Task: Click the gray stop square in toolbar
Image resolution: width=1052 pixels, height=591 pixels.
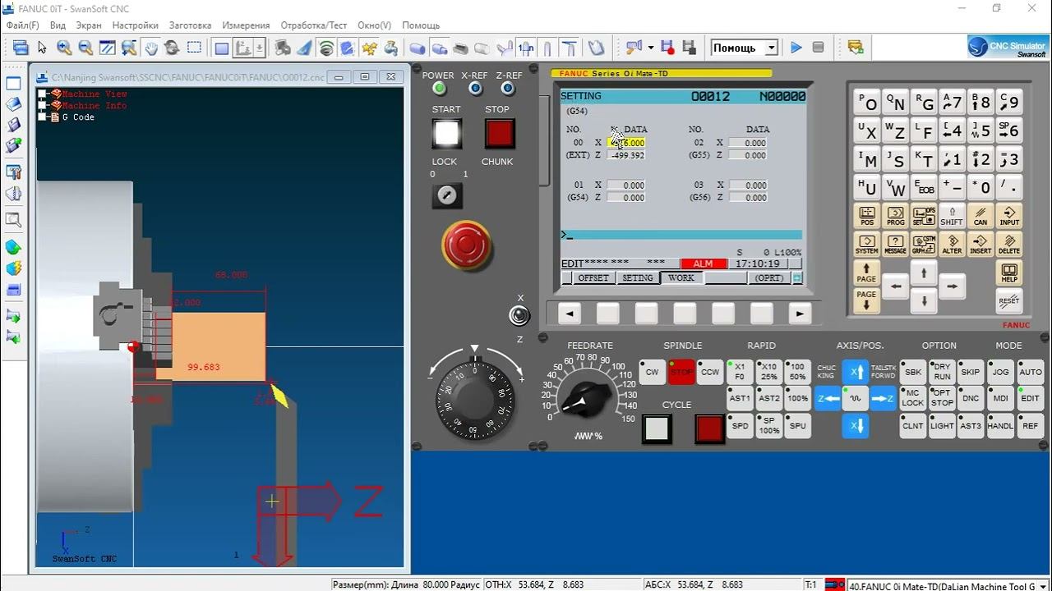Action: pyautogui.click(x=818, y=48)
